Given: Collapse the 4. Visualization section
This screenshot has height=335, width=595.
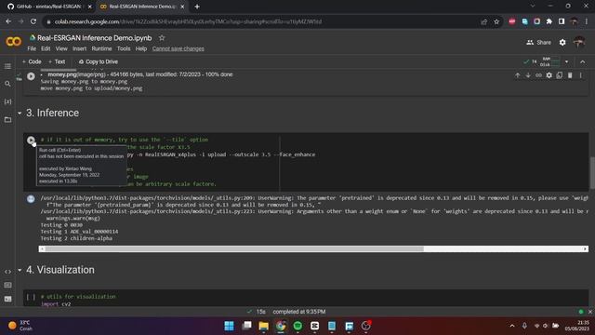Looking at the screenshot, I should click(20, 270).
